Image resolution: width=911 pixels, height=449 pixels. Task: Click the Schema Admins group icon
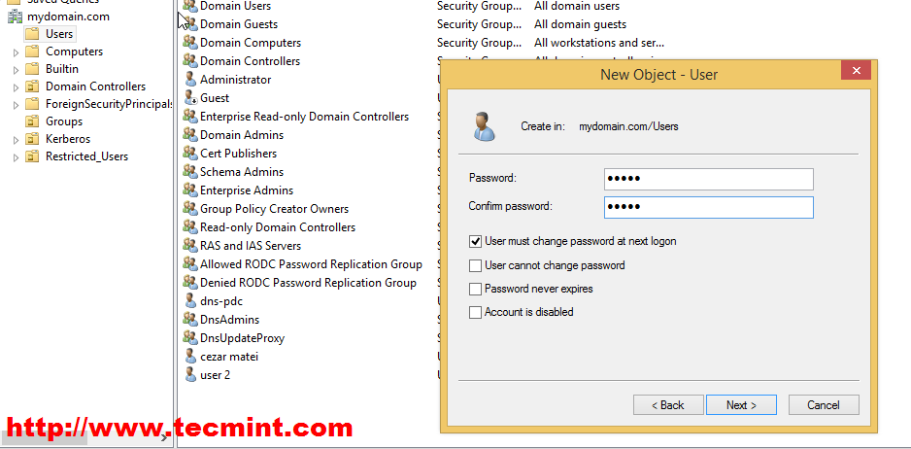click(x=189, y=172)
